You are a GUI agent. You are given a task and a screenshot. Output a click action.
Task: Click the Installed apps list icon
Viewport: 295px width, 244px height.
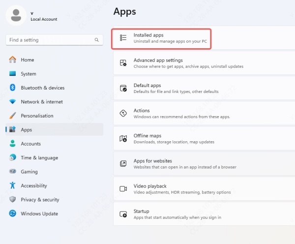pos(123,38)
